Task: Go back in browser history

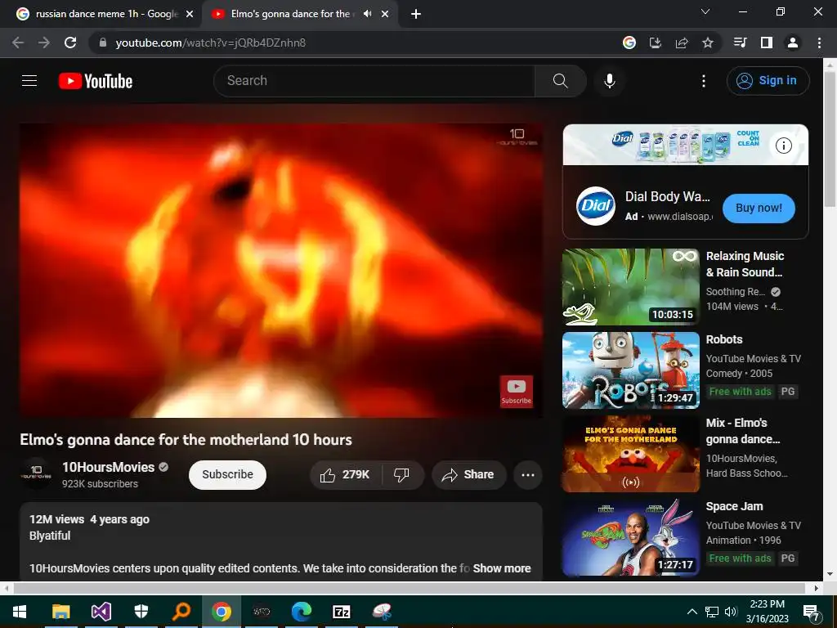Action: tap(18, 43)
